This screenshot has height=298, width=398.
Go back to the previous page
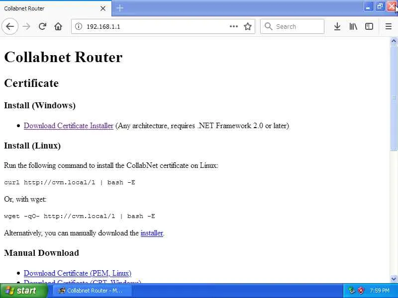(10, 26)
